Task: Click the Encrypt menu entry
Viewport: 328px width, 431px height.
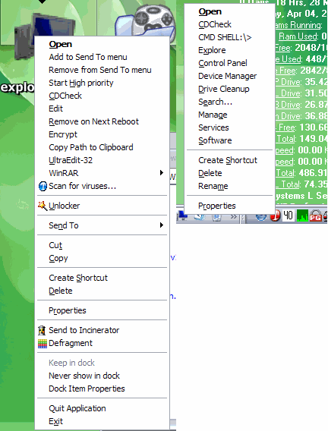Action: coord(102,134)
